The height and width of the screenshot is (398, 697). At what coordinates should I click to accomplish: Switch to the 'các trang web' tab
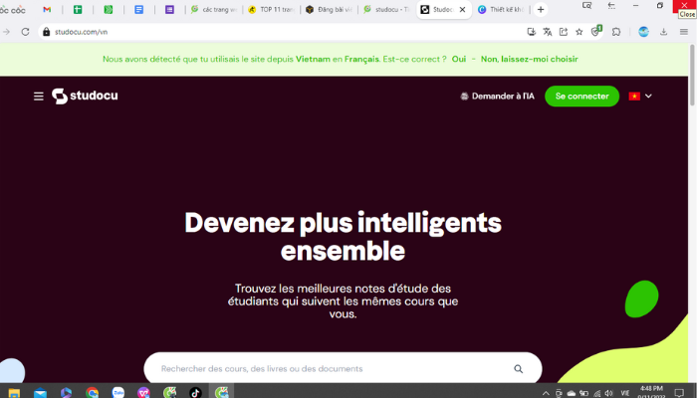[x=215, y=9]
